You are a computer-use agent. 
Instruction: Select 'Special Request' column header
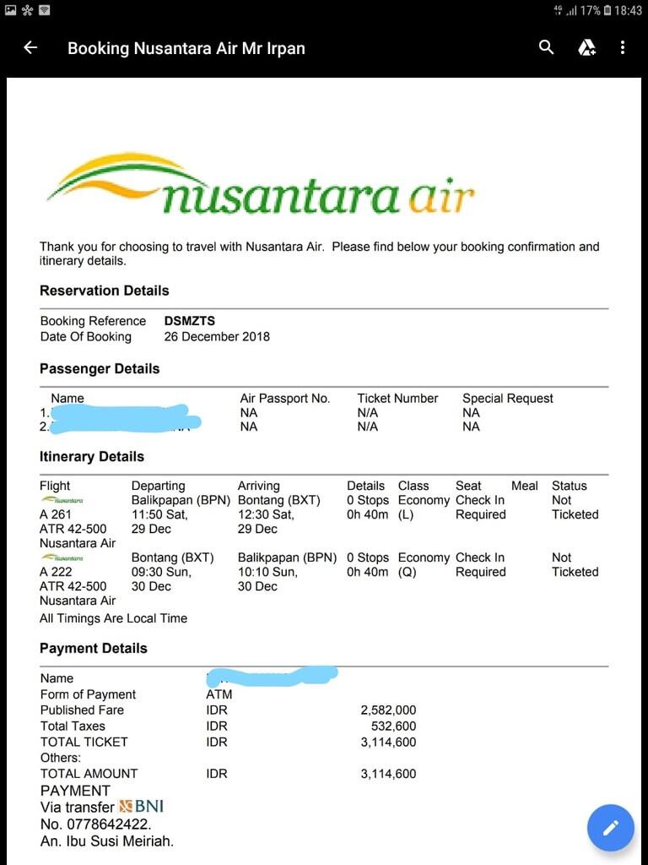pos(507,399)
